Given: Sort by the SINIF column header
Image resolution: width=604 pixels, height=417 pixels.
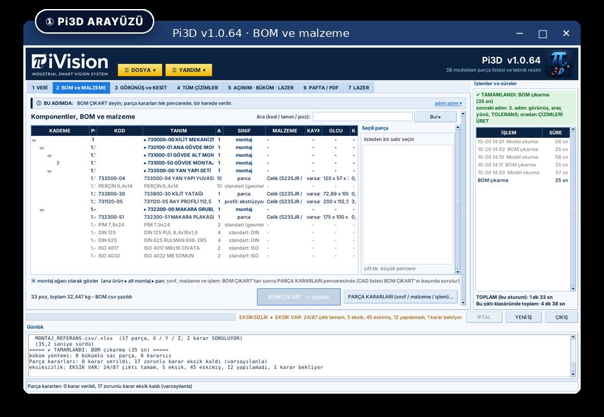Looking at the screenshot, I should point(244,131).
